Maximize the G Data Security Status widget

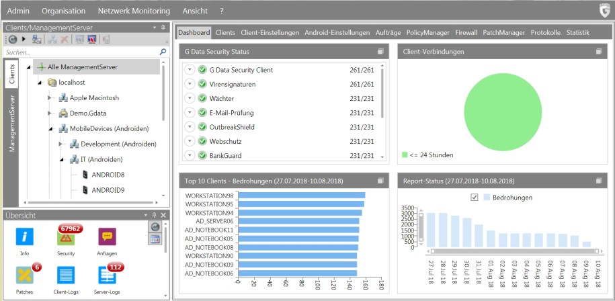pyautogui.click(x=380, y=51)
